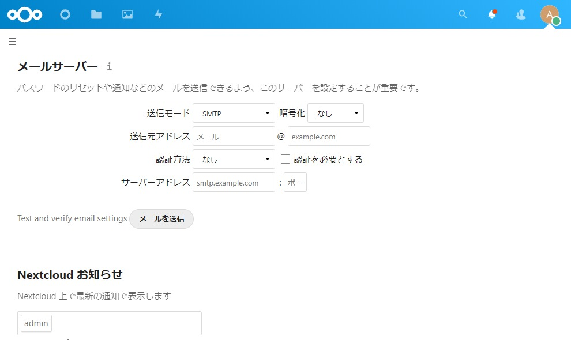The image size is (571, 340).
Task: Click the Test and verify email settings text
Action: 72,218
